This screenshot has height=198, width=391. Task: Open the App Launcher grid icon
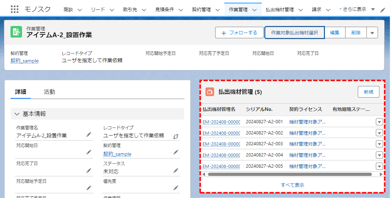coord(14,9)
